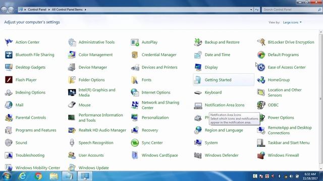
Task: Click the Forward navigation button
Action: [x=11, y=10]
